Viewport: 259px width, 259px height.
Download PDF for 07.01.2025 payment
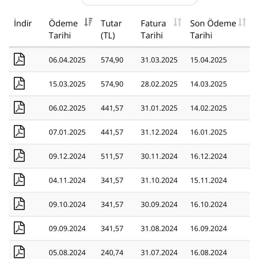pyautogui.click(x=19, y=132)
